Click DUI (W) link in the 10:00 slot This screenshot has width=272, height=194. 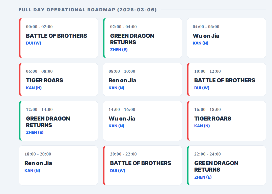tap(202, 88)
